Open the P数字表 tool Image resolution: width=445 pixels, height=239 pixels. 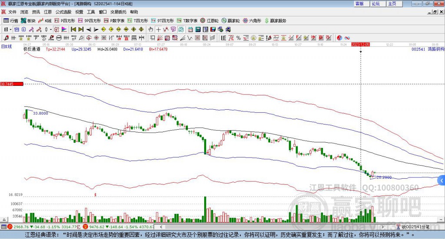click(x=114, y=21)
